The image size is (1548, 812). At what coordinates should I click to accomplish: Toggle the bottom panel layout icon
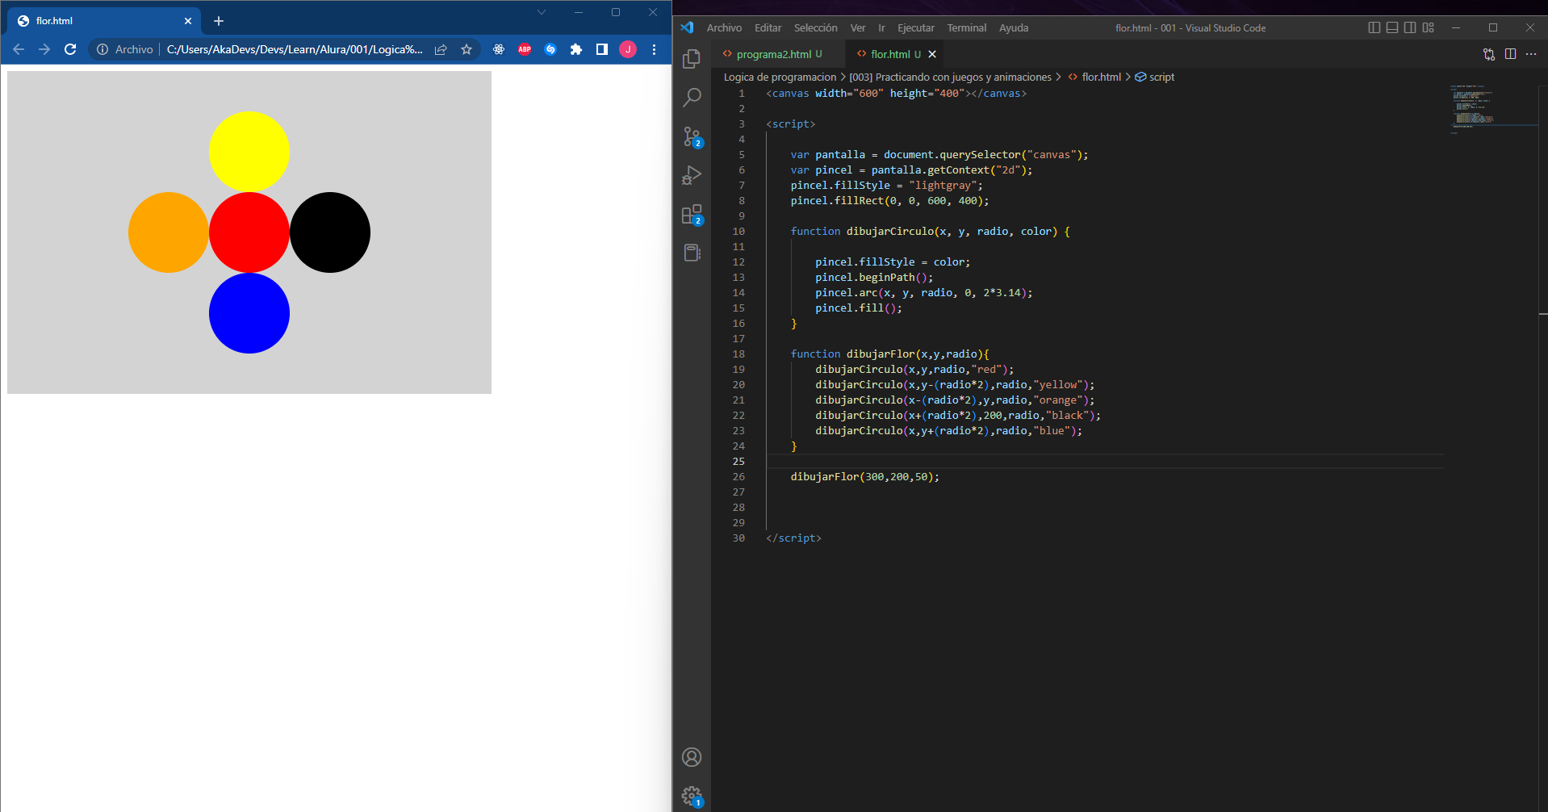[1392, 27]
